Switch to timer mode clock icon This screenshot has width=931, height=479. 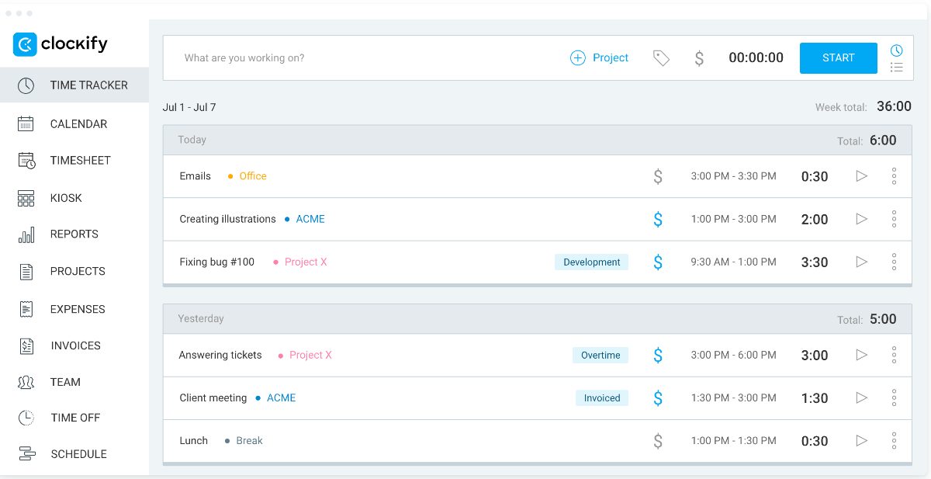[x=896, y=50]
